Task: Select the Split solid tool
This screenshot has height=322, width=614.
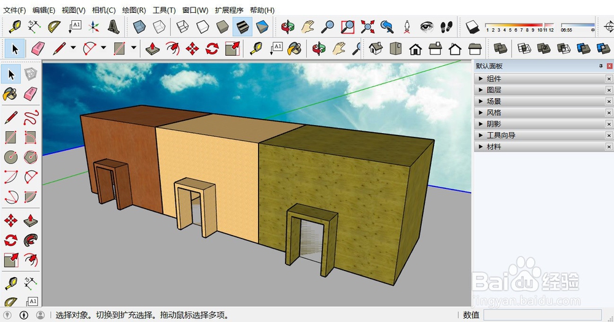Action: click(x=604, y=48)
